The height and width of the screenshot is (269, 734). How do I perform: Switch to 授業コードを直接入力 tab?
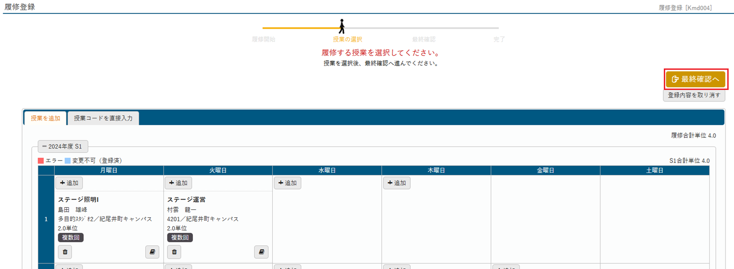tap(103, 118)
